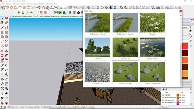Viewport: 194px width, 109px height.
Task: Toggle visibility of M2 terrain+cloture layer
Action: click(163, 97)
